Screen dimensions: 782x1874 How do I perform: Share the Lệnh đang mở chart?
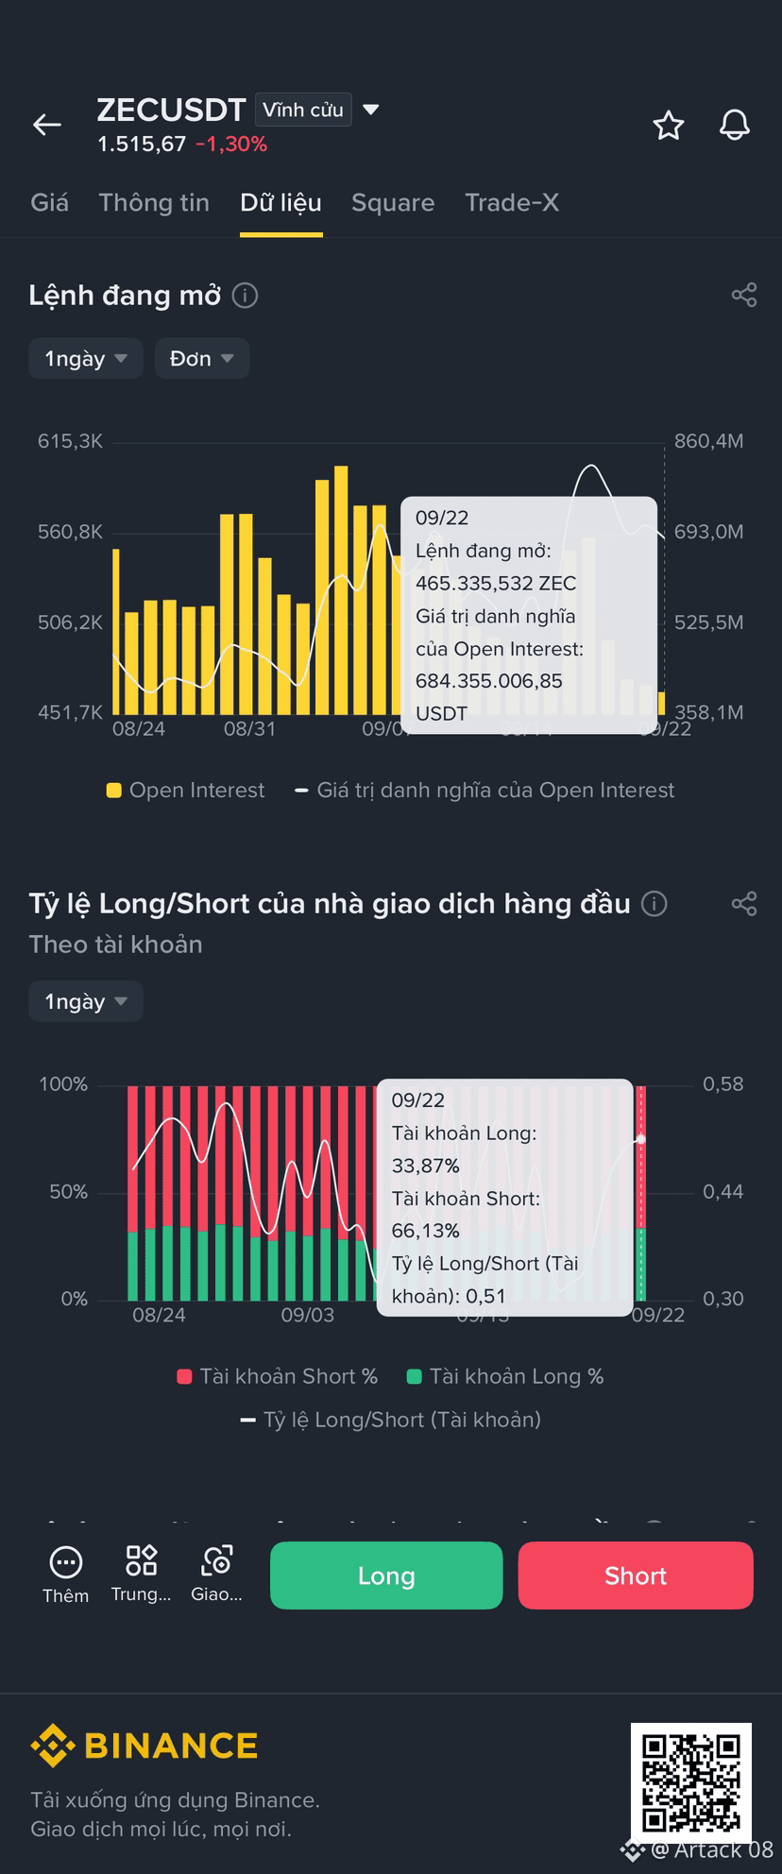tap(744, 295)
